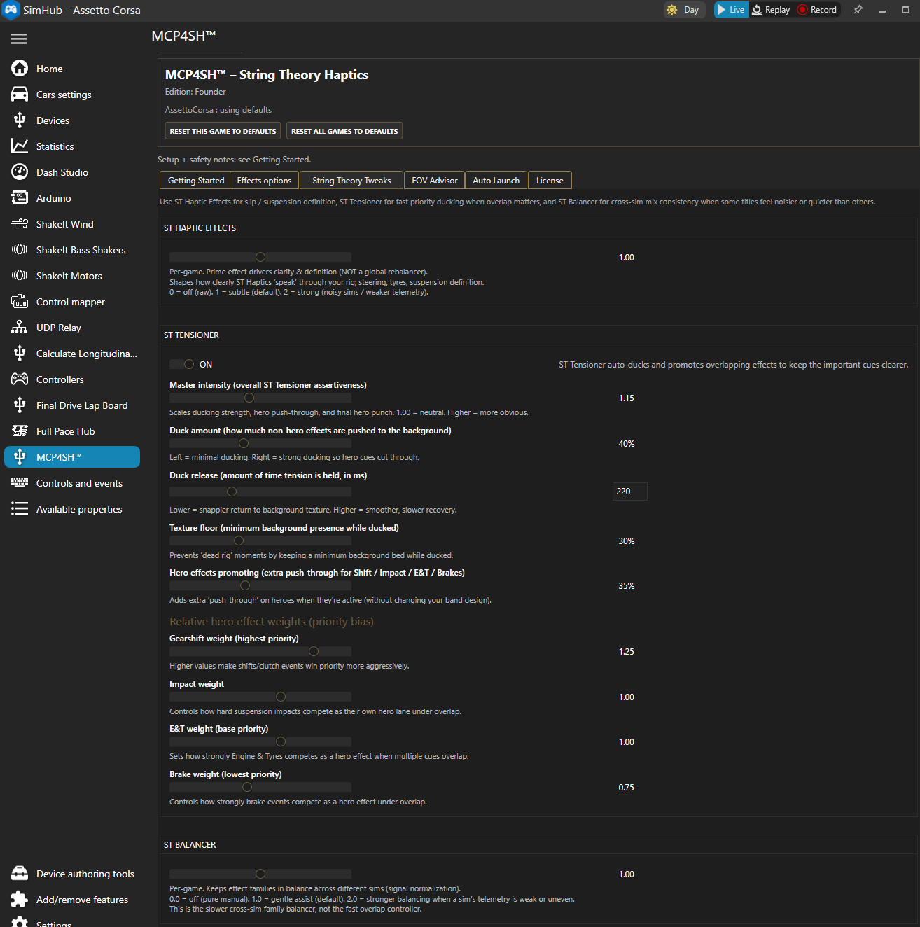
Task: Click the pin window icon
Action: coord(858,10)
